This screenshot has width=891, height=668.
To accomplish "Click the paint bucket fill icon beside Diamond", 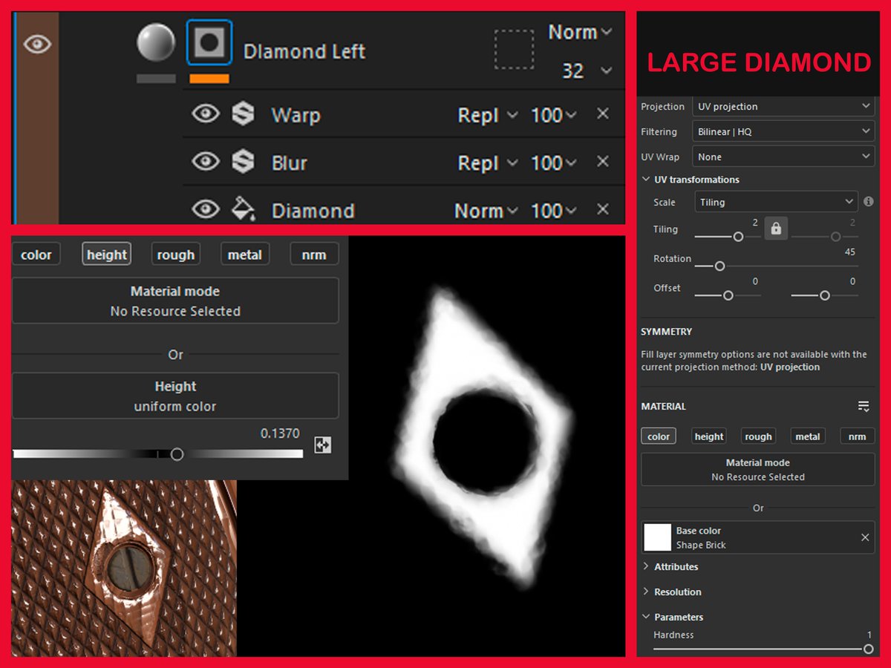I will pos(243,209).
